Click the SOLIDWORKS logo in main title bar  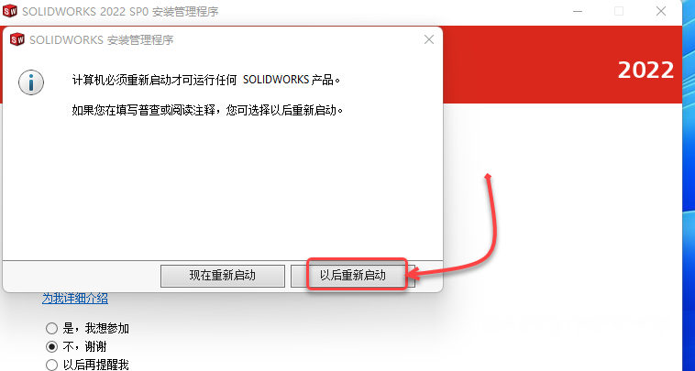tap(10, 11)
